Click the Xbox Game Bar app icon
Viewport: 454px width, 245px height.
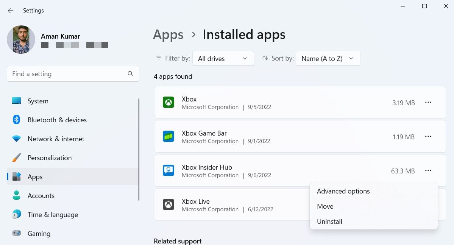click(168, 136)
